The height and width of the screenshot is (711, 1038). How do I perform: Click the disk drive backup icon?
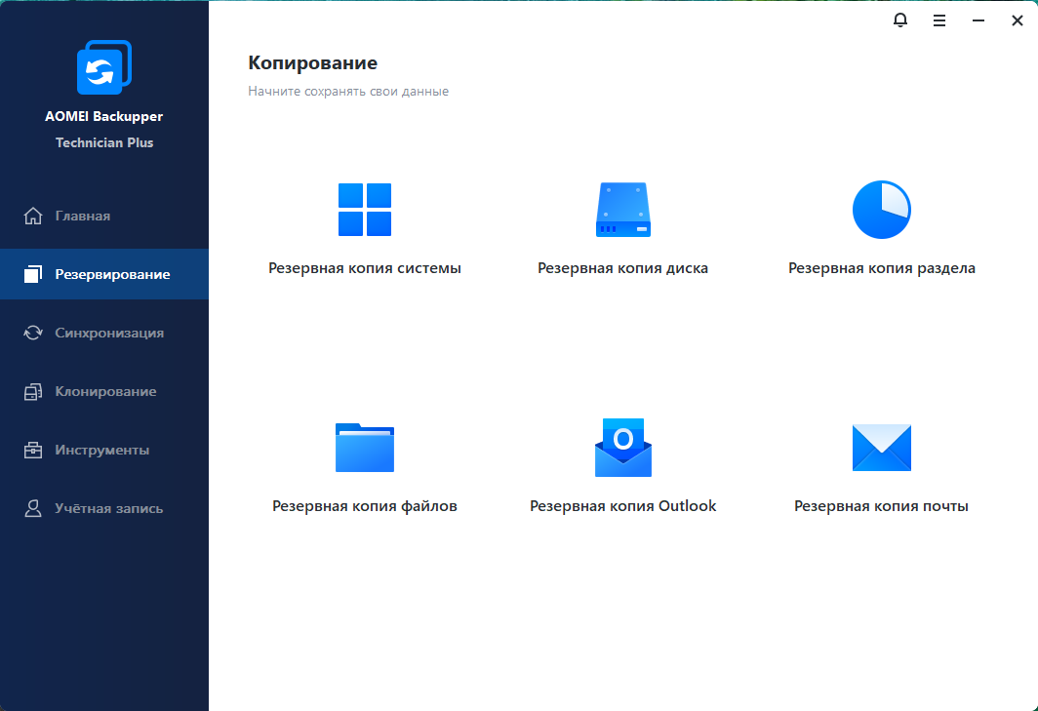(622, 210)
